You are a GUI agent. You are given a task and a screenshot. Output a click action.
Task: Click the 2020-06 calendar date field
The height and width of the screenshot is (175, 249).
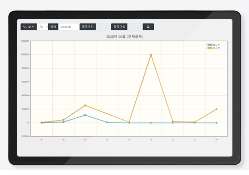point(69,27)
